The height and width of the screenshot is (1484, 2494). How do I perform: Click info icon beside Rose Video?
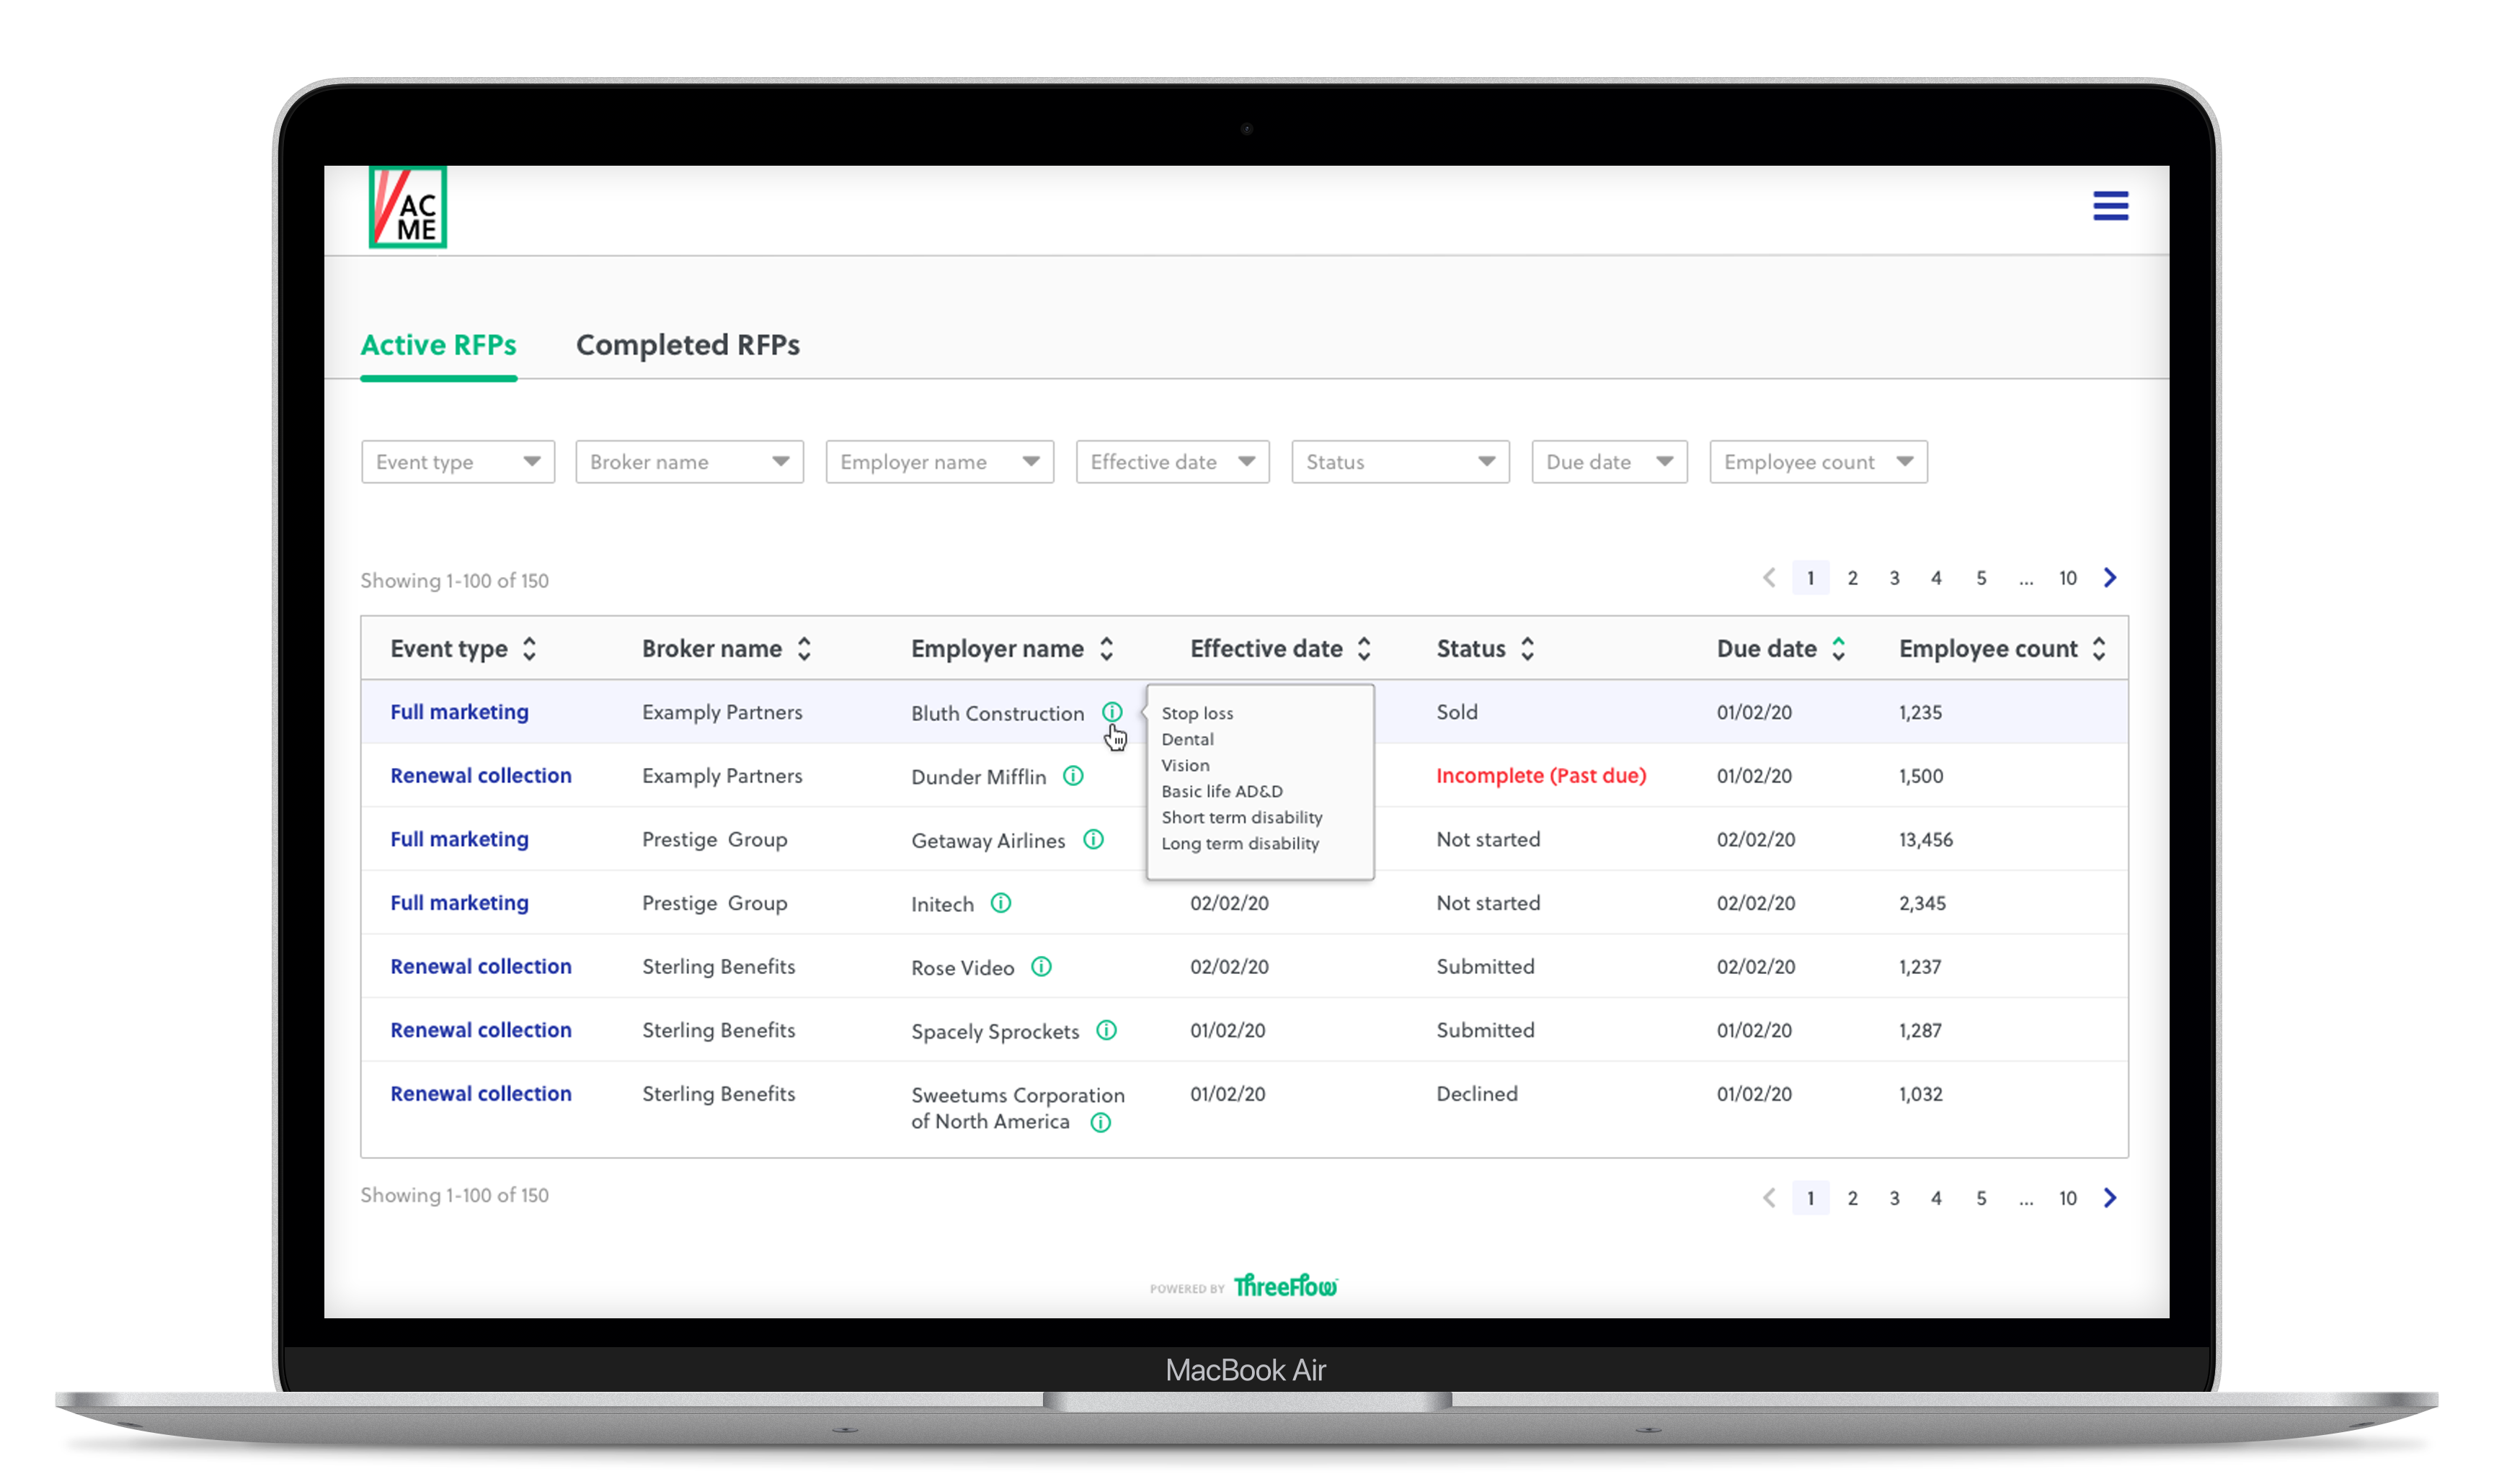1040,966
